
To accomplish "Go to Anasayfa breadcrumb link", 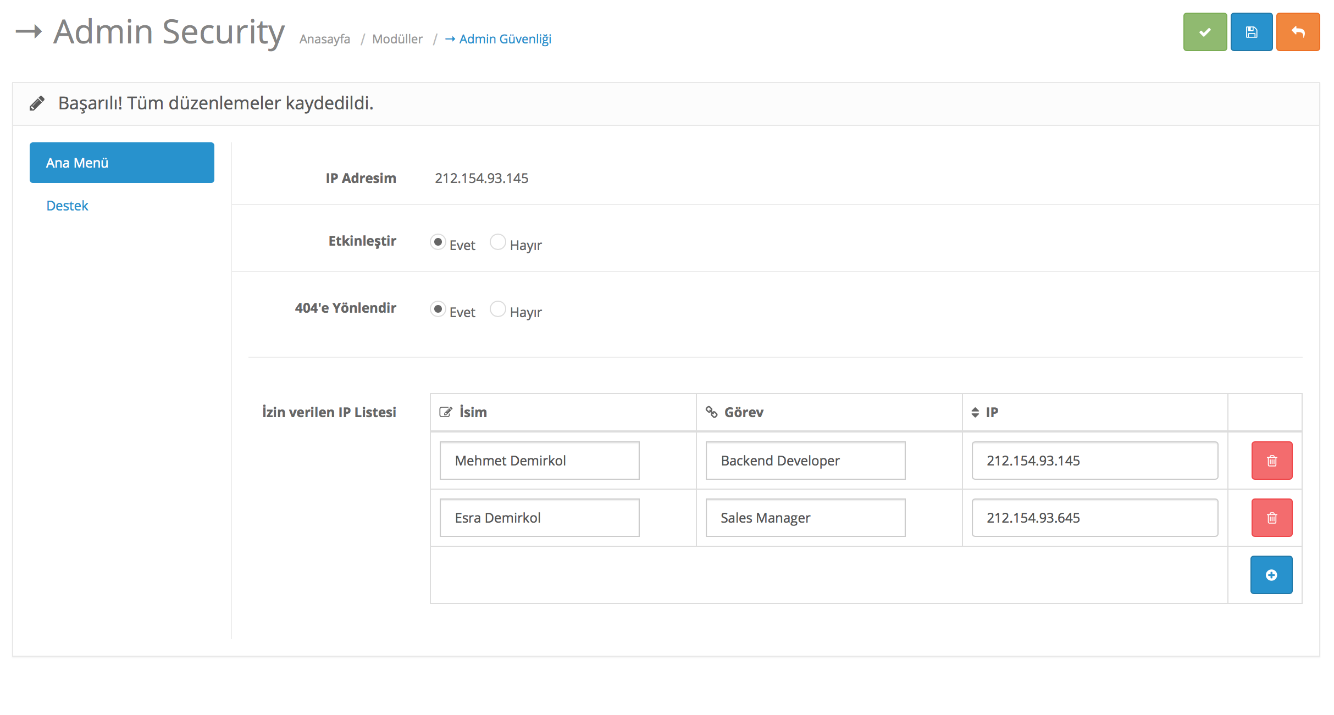I will (x=324, y=39).
